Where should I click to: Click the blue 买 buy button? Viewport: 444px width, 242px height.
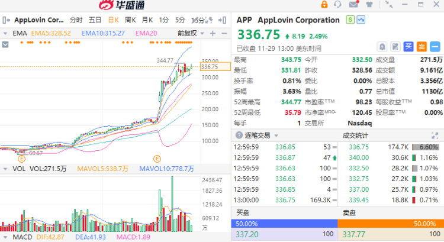408,47
